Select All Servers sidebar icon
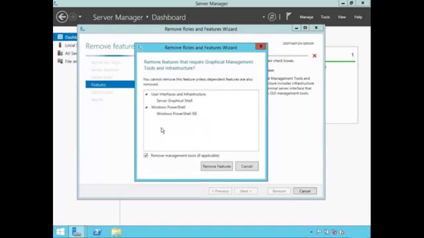The image size is (424, 238). point(60,53)
